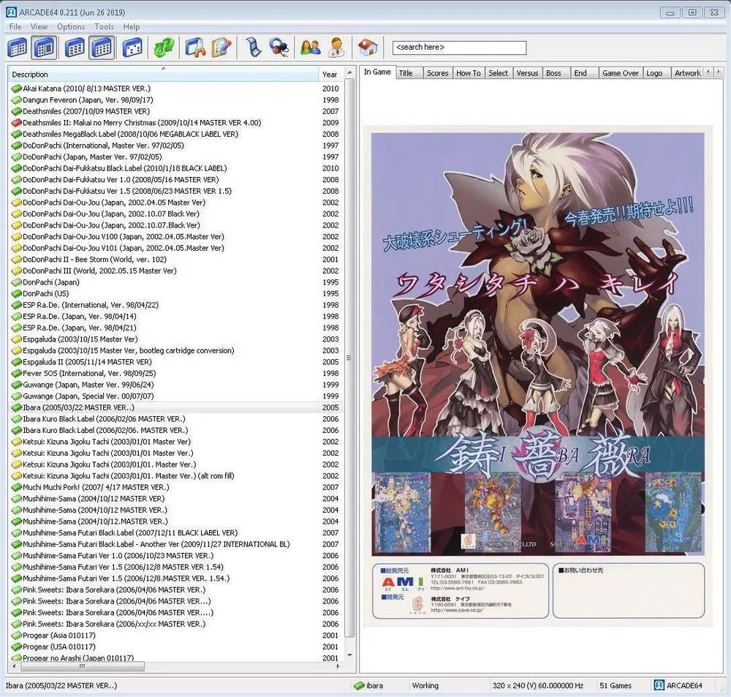Click the game list scroll-up arrow

[349, 73]
